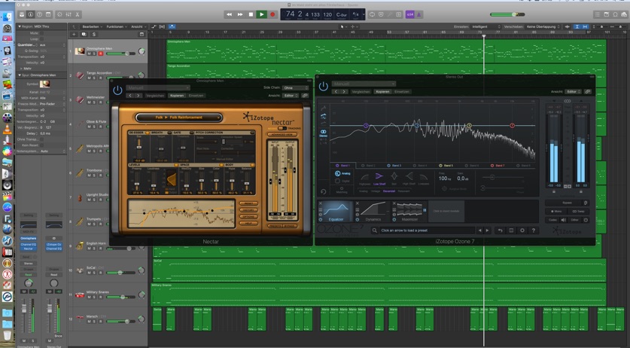Open the Dynamics module in Ozone

point(373,212)
